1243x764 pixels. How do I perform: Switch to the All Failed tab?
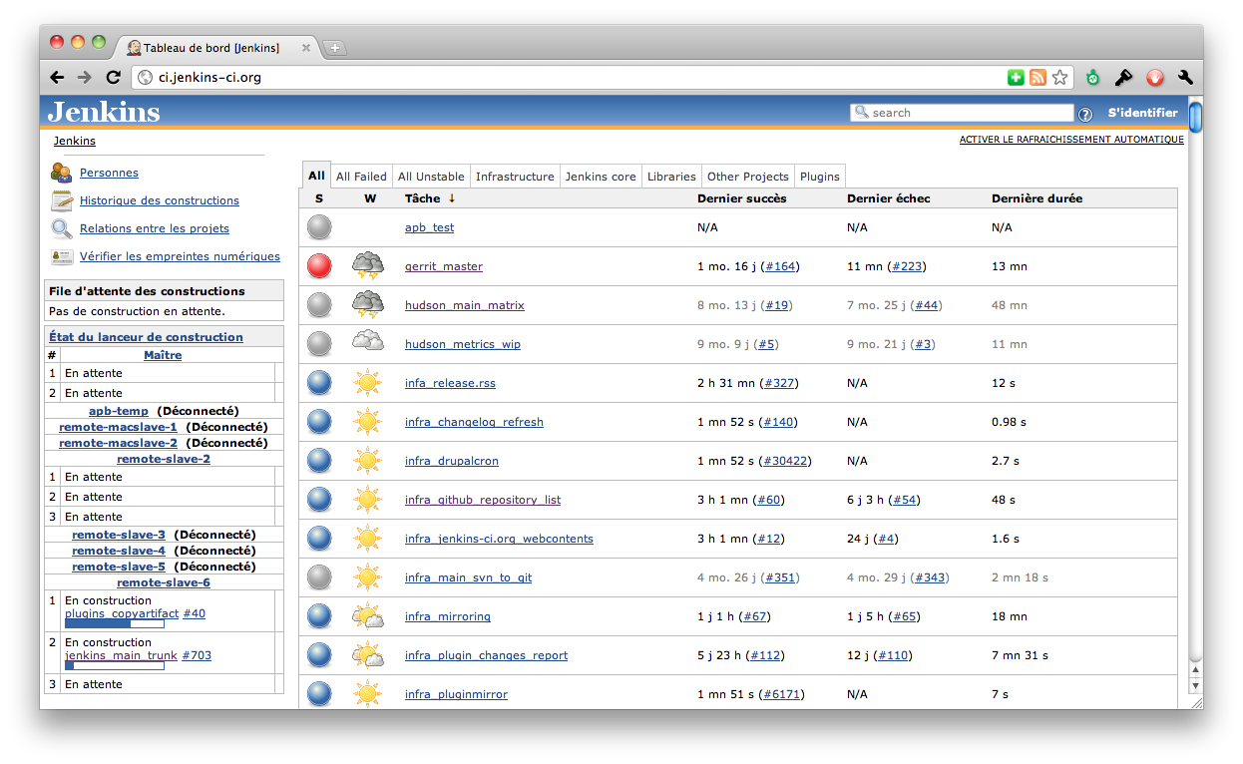pyautogui.click(x=361, y=177)
